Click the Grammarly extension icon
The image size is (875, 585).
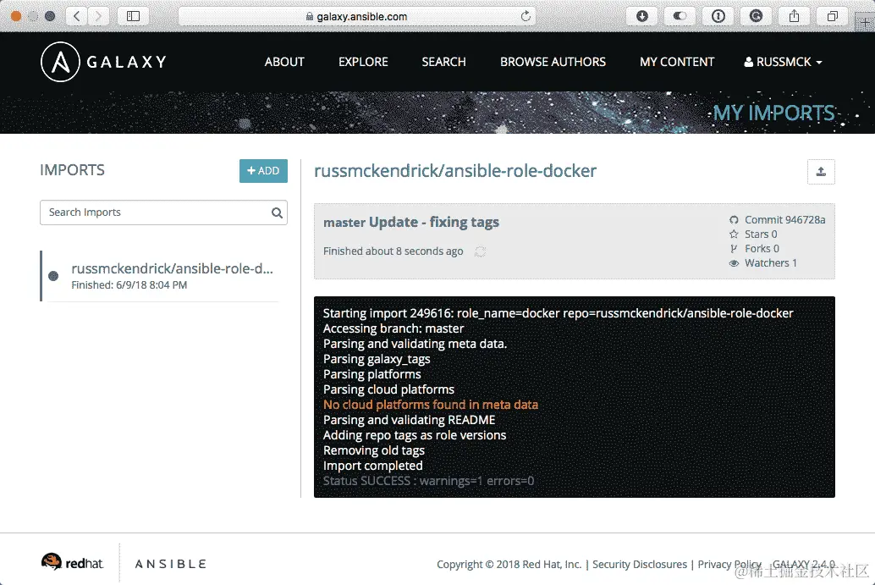(757, 16)
